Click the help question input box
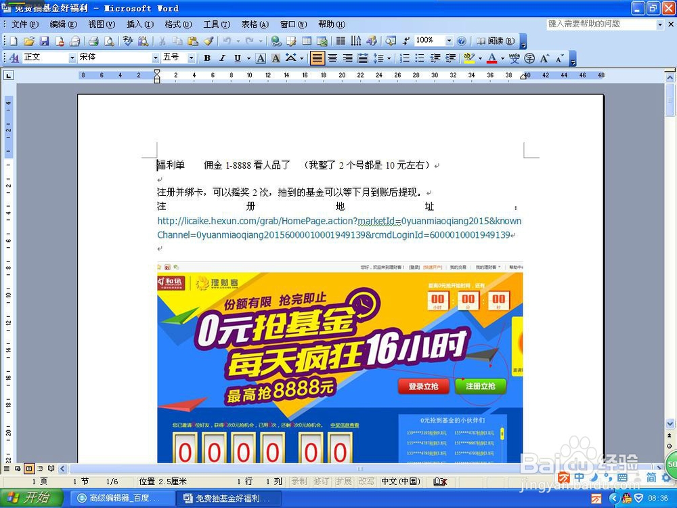This screenshot has height=508, width=677. click(x=601, y=24)
